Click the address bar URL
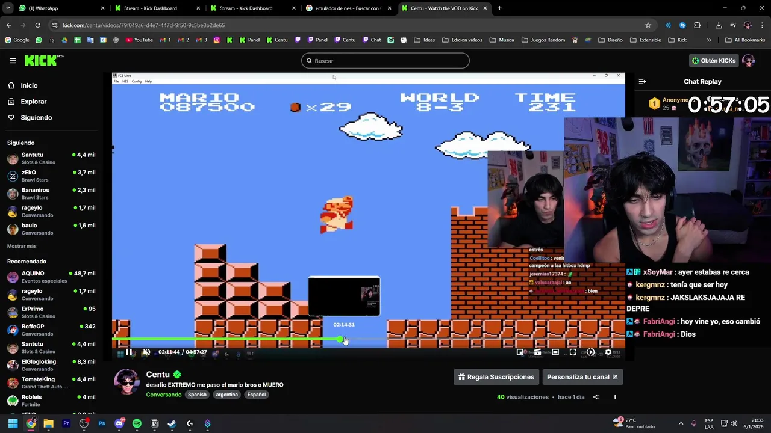 coord(144,25)
